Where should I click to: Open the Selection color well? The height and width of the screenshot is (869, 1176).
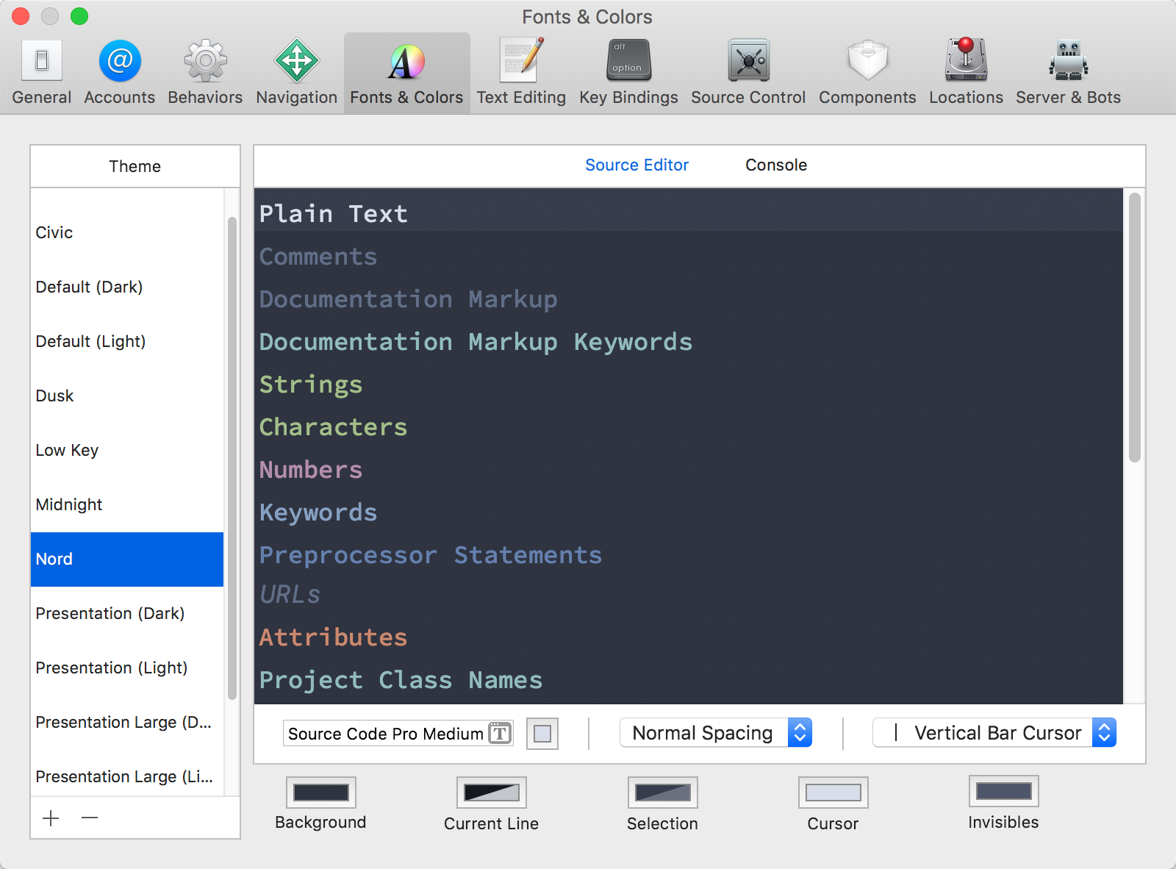[x=663, y=793]
